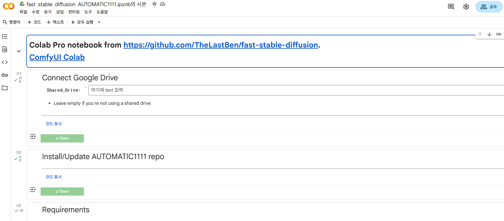Move cell down with arrow icon
The image size is (504, 221).
[489, 34]
